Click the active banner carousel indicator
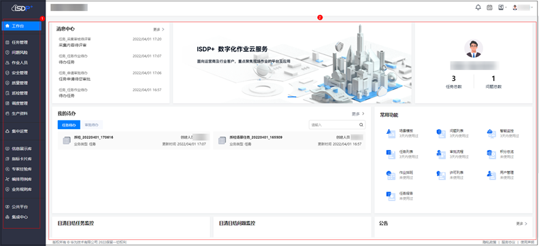This screenshot has height=246, width=539. [292, 97]
